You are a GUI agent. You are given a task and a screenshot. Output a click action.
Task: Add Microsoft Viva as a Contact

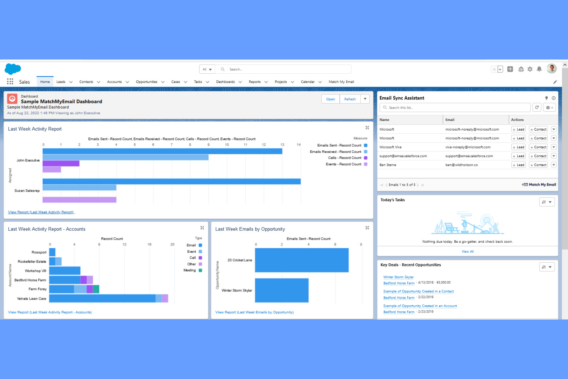click(538, 147)
